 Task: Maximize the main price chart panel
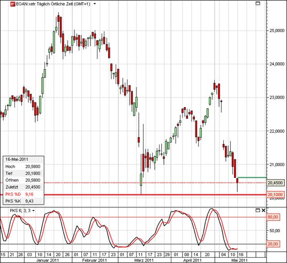pyautogui.click(x=258, y=3)
